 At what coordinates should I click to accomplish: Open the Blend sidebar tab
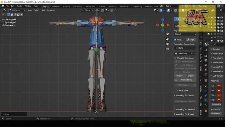coord(201,113)
